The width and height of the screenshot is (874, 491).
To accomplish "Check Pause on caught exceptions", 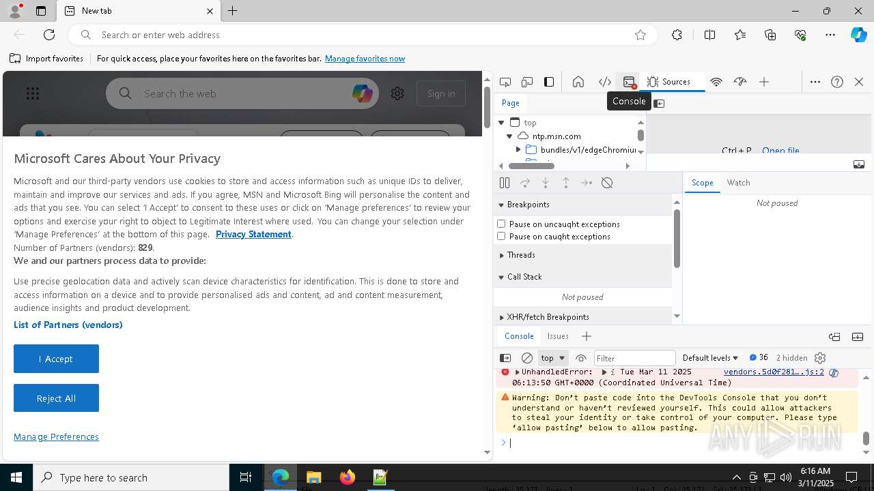I will 501,236.
